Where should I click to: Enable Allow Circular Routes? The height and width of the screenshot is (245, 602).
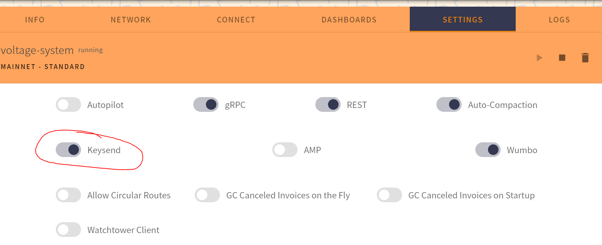pyautogui.click(x=68, y=195)
